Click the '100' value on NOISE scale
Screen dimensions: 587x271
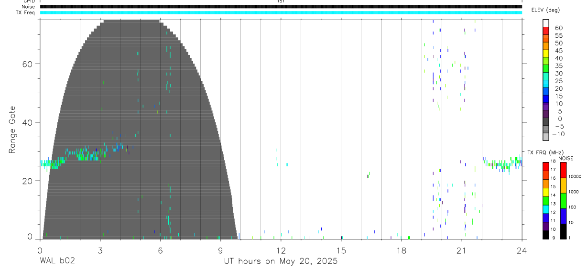point(573,207)
